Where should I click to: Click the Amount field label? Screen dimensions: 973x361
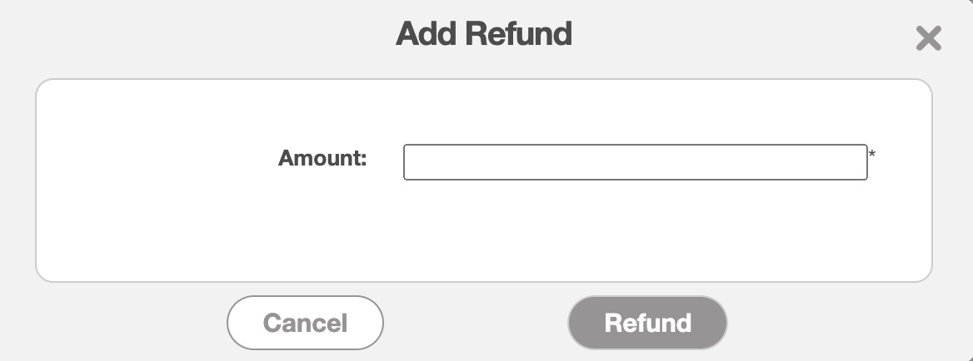[322, 158]
